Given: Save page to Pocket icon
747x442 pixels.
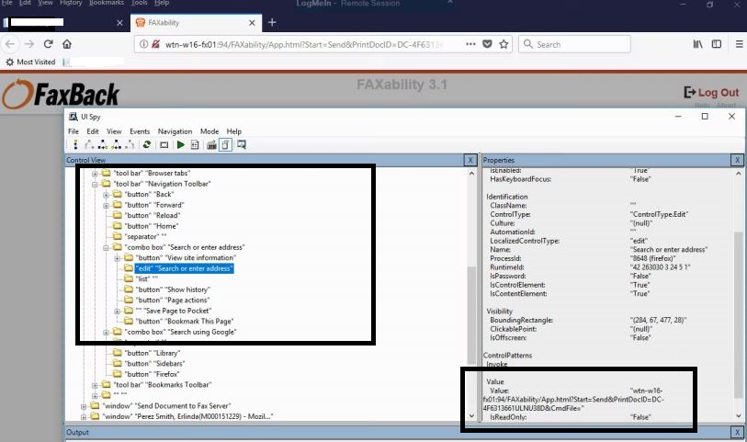Looking at the screenshot, I should 487,44.
